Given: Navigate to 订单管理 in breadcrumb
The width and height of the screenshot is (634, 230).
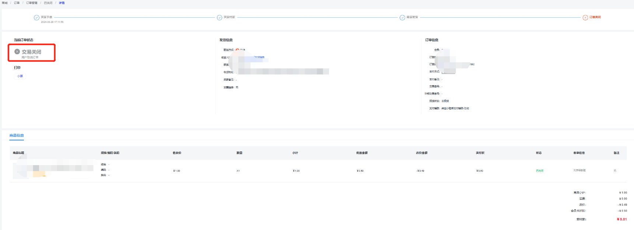Looking at the screenshot, I should pos(32,3).
